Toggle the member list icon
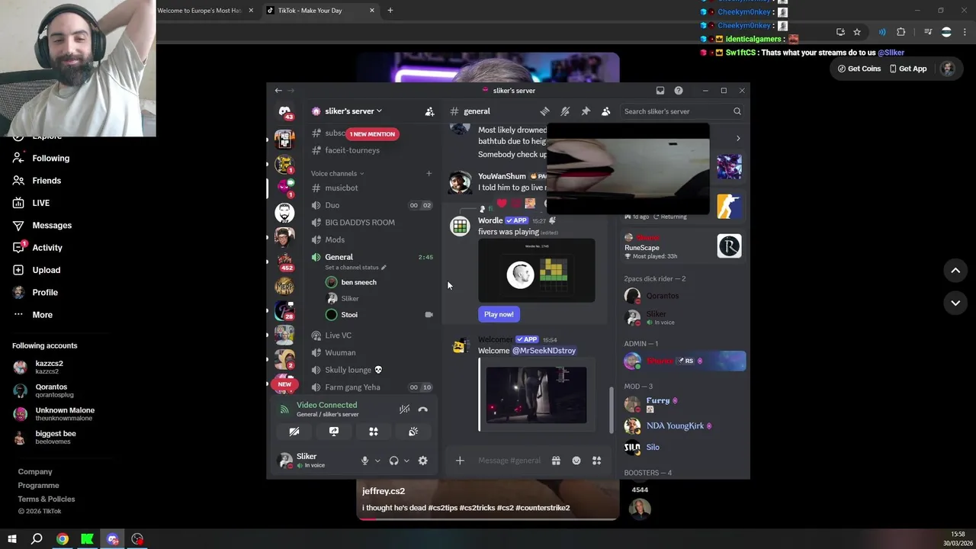This screenshot has height=549, width=976. (x=605, y=111)
